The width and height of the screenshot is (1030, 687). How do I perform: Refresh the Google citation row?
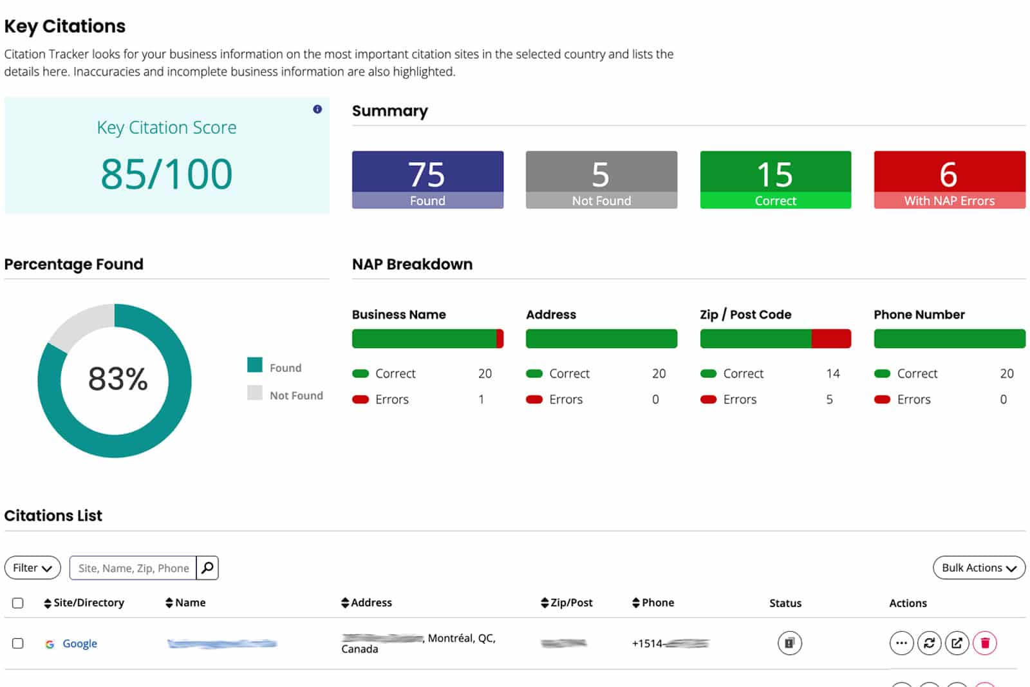929,643
